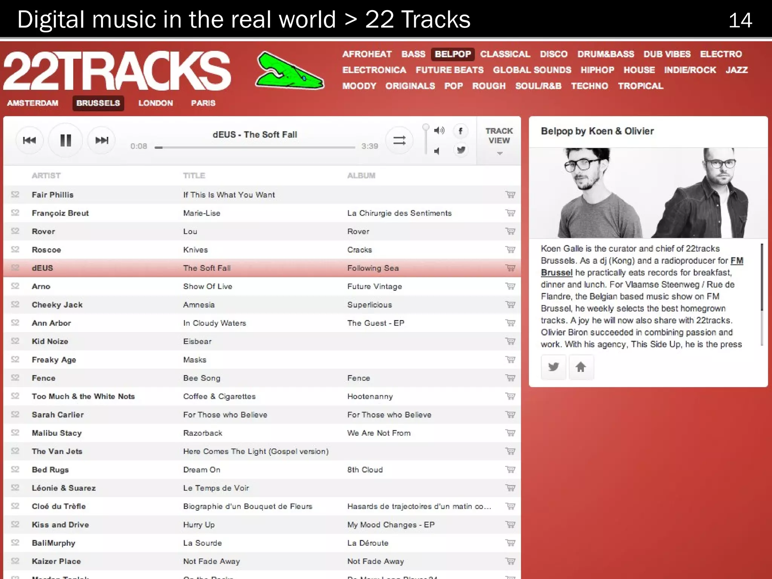Click the cart icon for Sarah Carlier
772x579 pixels.
[x=510, y=415]
